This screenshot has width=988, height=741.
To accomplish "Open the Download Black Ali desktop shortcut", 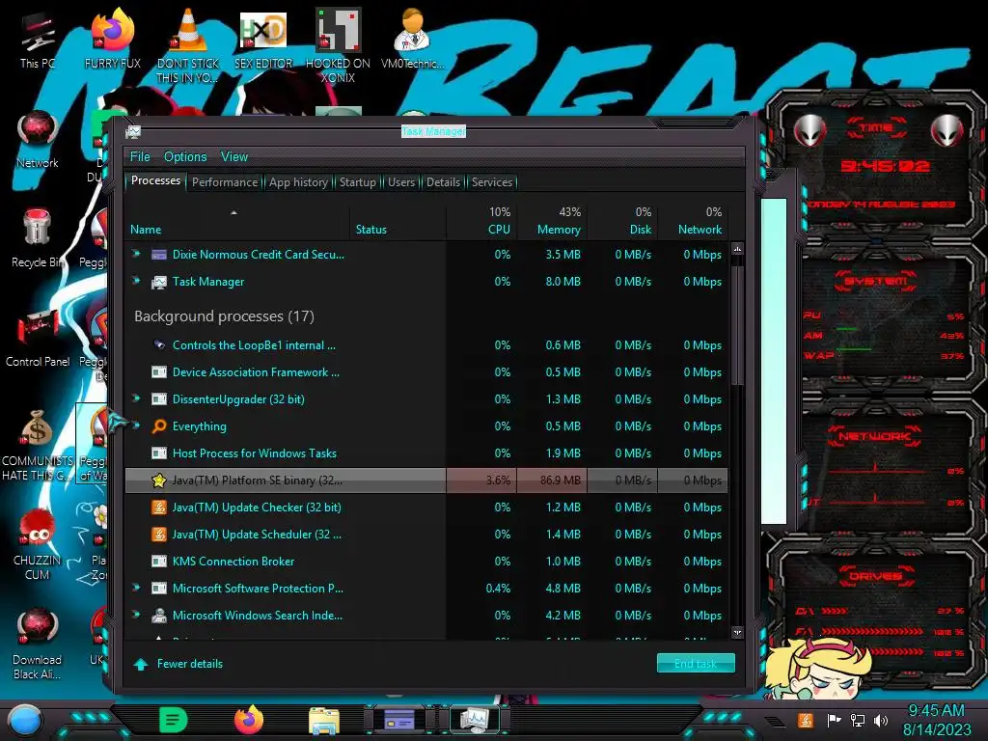I will (x=38, y=644).
